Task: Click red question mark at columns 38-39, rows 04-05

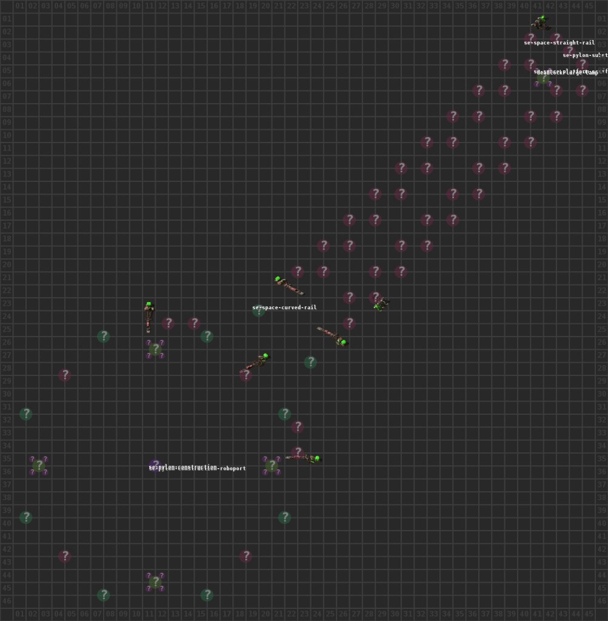Action: tap(504, 64)
